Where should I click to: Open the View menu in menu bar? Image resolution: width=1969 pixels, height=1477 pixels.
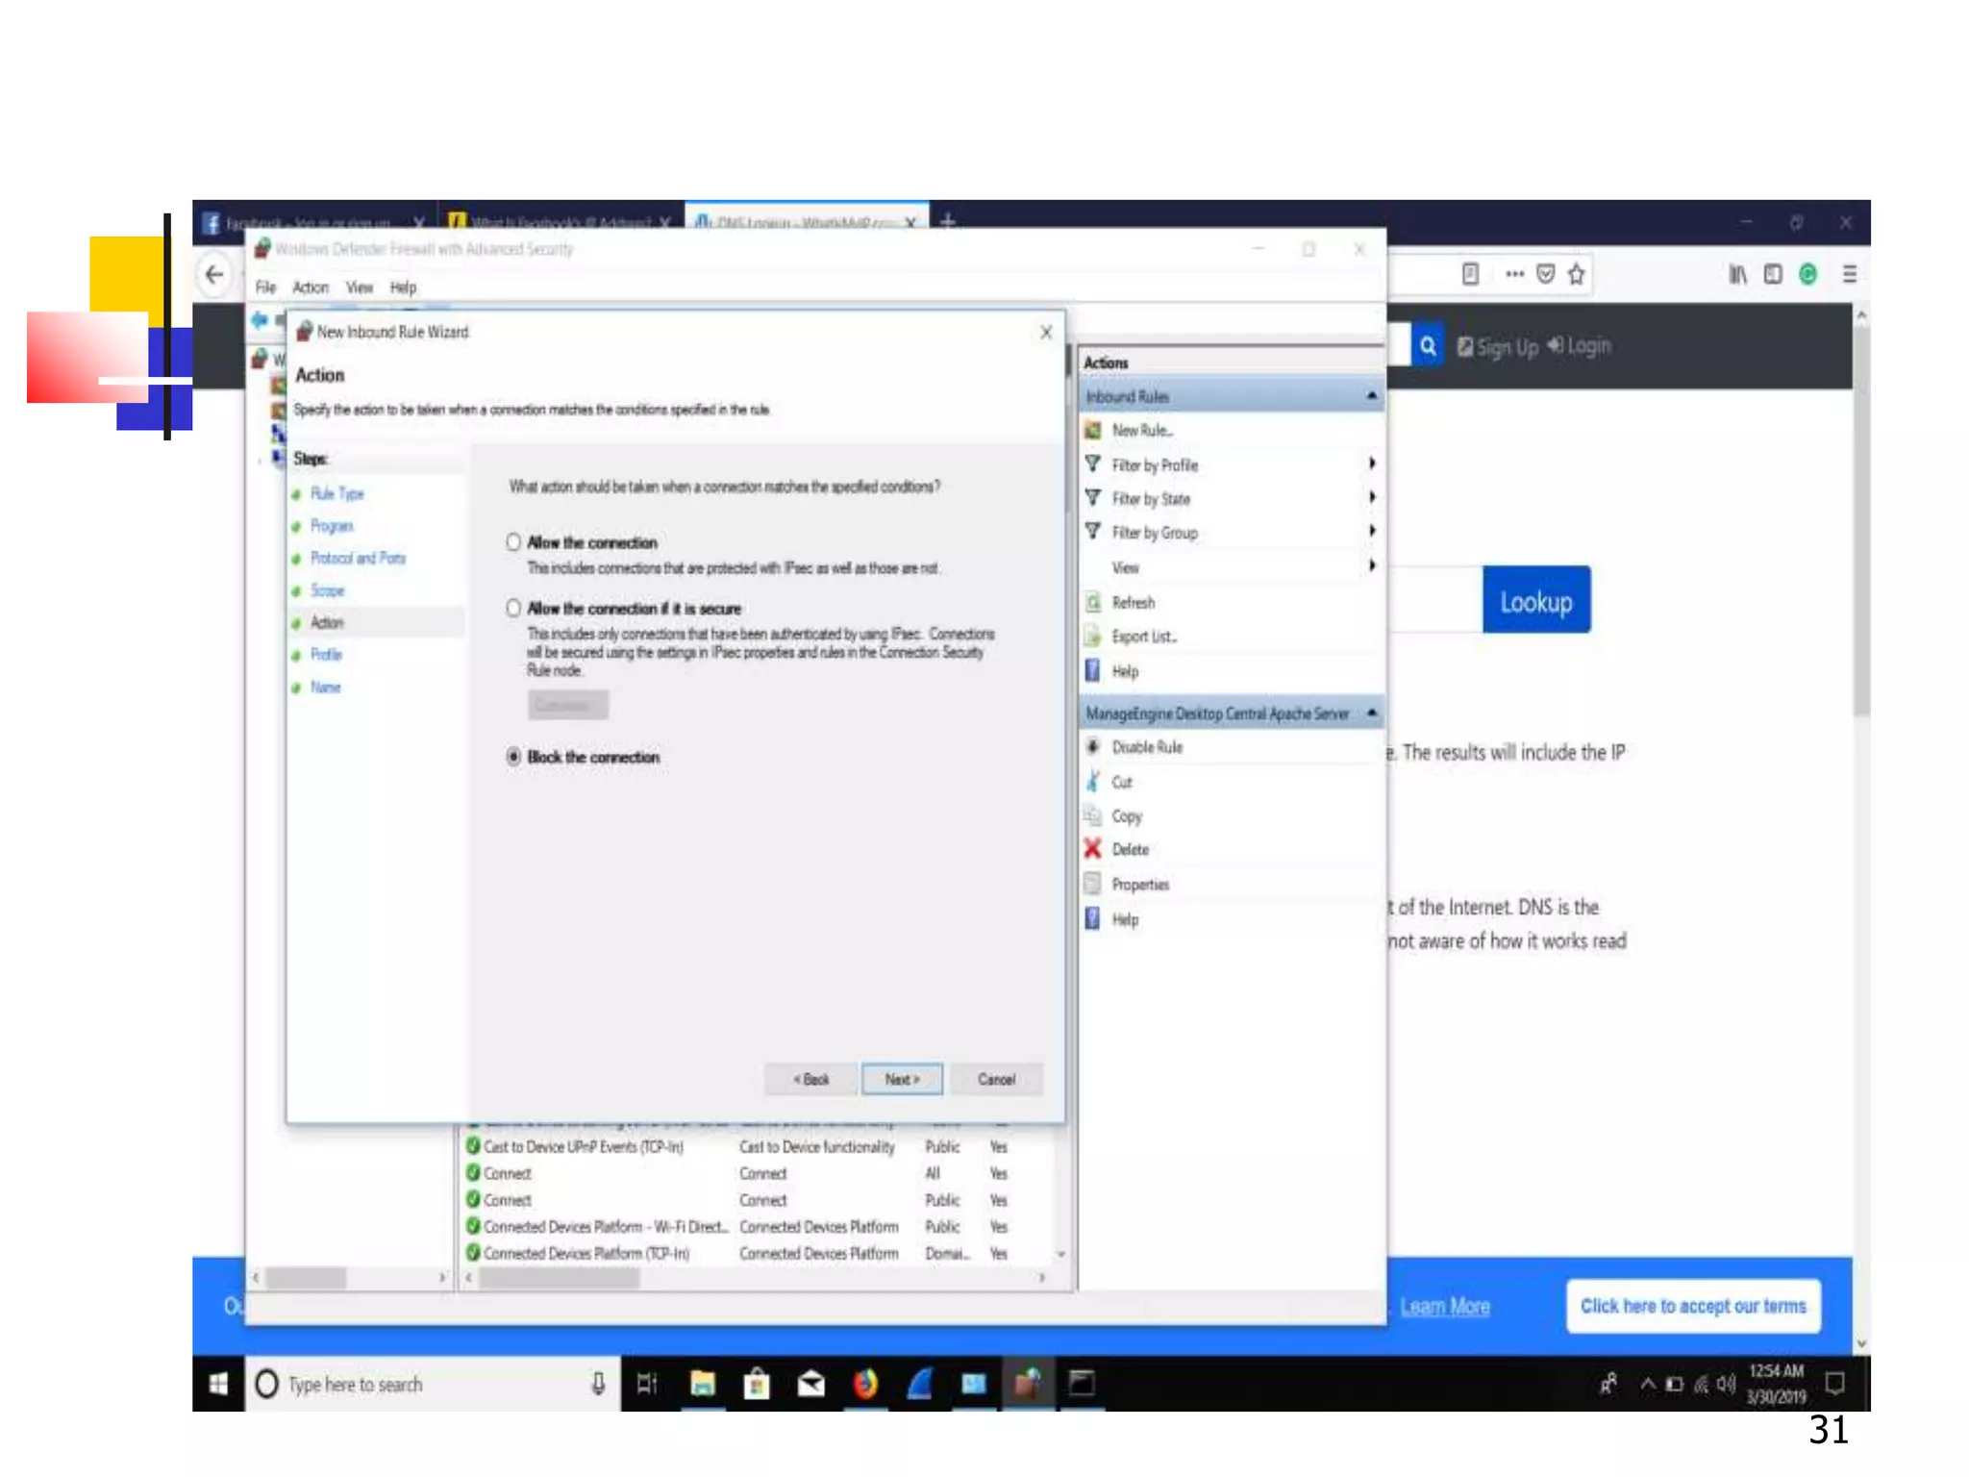359,288
